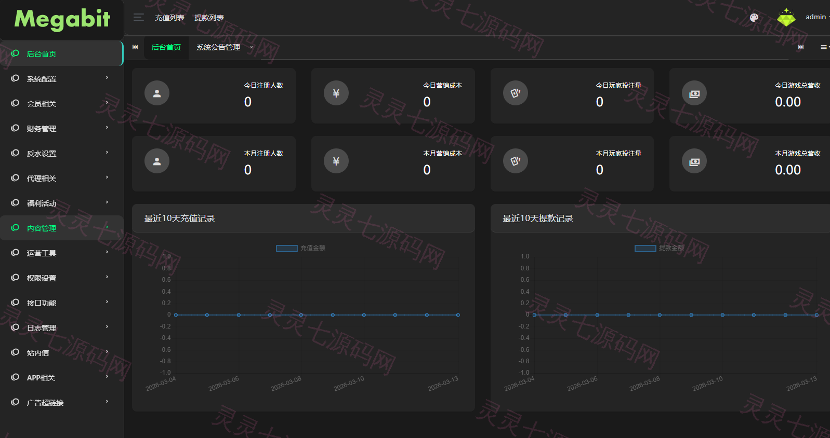
Task: Click the money icon in the 今日游戏总营收 card
Action: coord(694,93)
